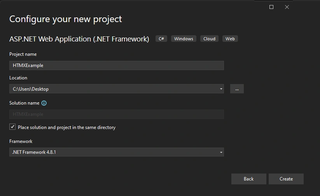Click the checkbox label about same directory
The image size is (320, 196).
click(67, 127)
